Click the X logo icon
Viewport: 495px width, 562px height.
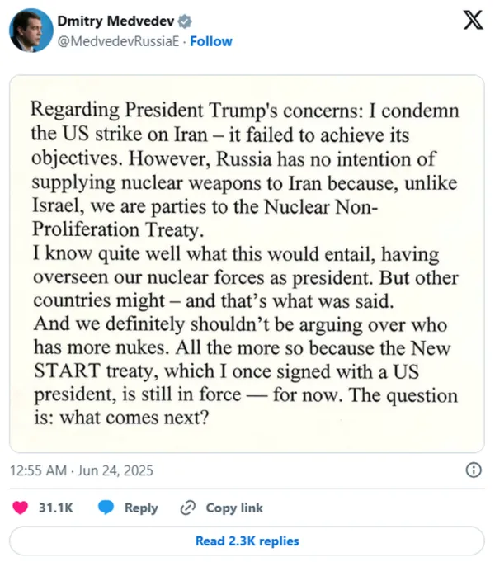click(x=473, y=20)
